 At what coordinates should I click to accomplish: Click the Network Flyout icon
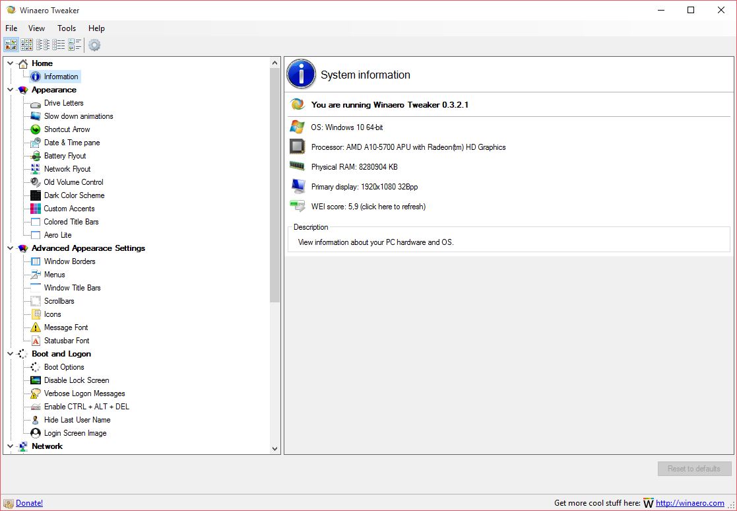[36, 169]
